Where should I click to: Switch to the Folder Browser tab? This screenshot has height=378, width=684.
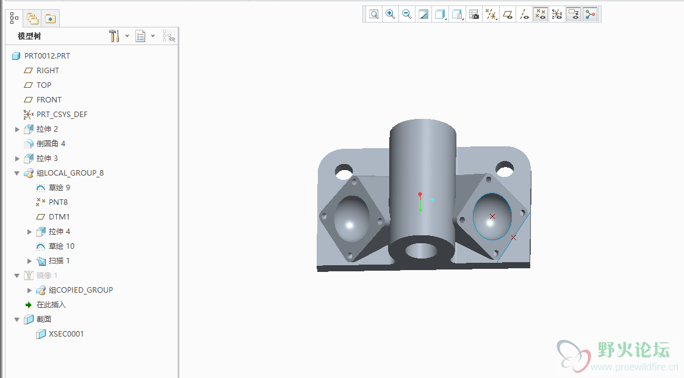point(32,18)
